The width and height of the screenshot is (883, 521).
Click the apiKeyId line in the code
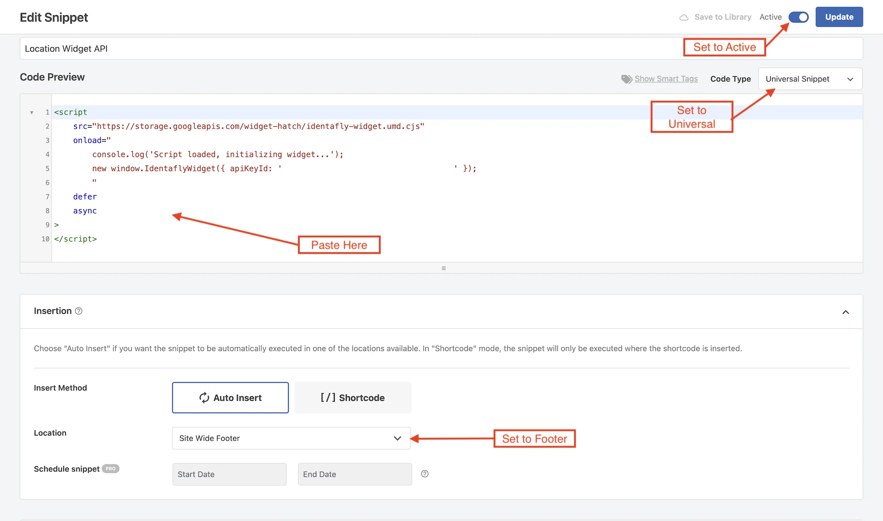pos(284,169)
